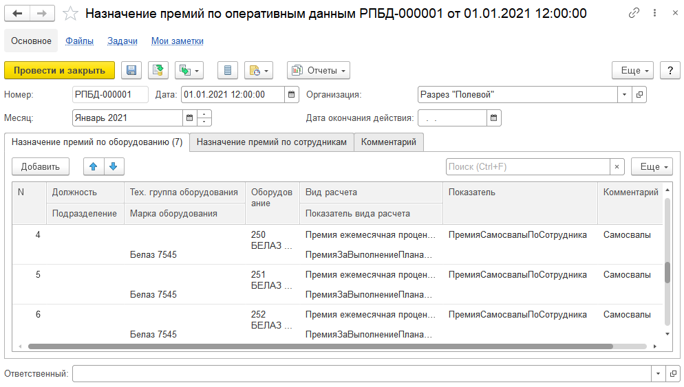Focus the Поиск (Ctrl+F) search field
This screenshot has width=684, height=387.
[x=528, y=166]
